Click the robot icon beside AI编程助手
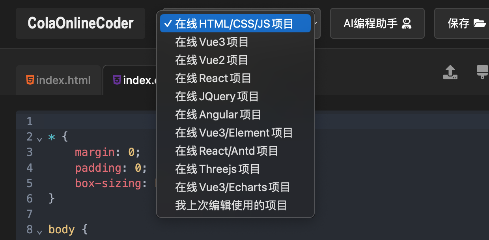This screenshot has height=240, width=489. pyautogui.click(x=406, y=24)
